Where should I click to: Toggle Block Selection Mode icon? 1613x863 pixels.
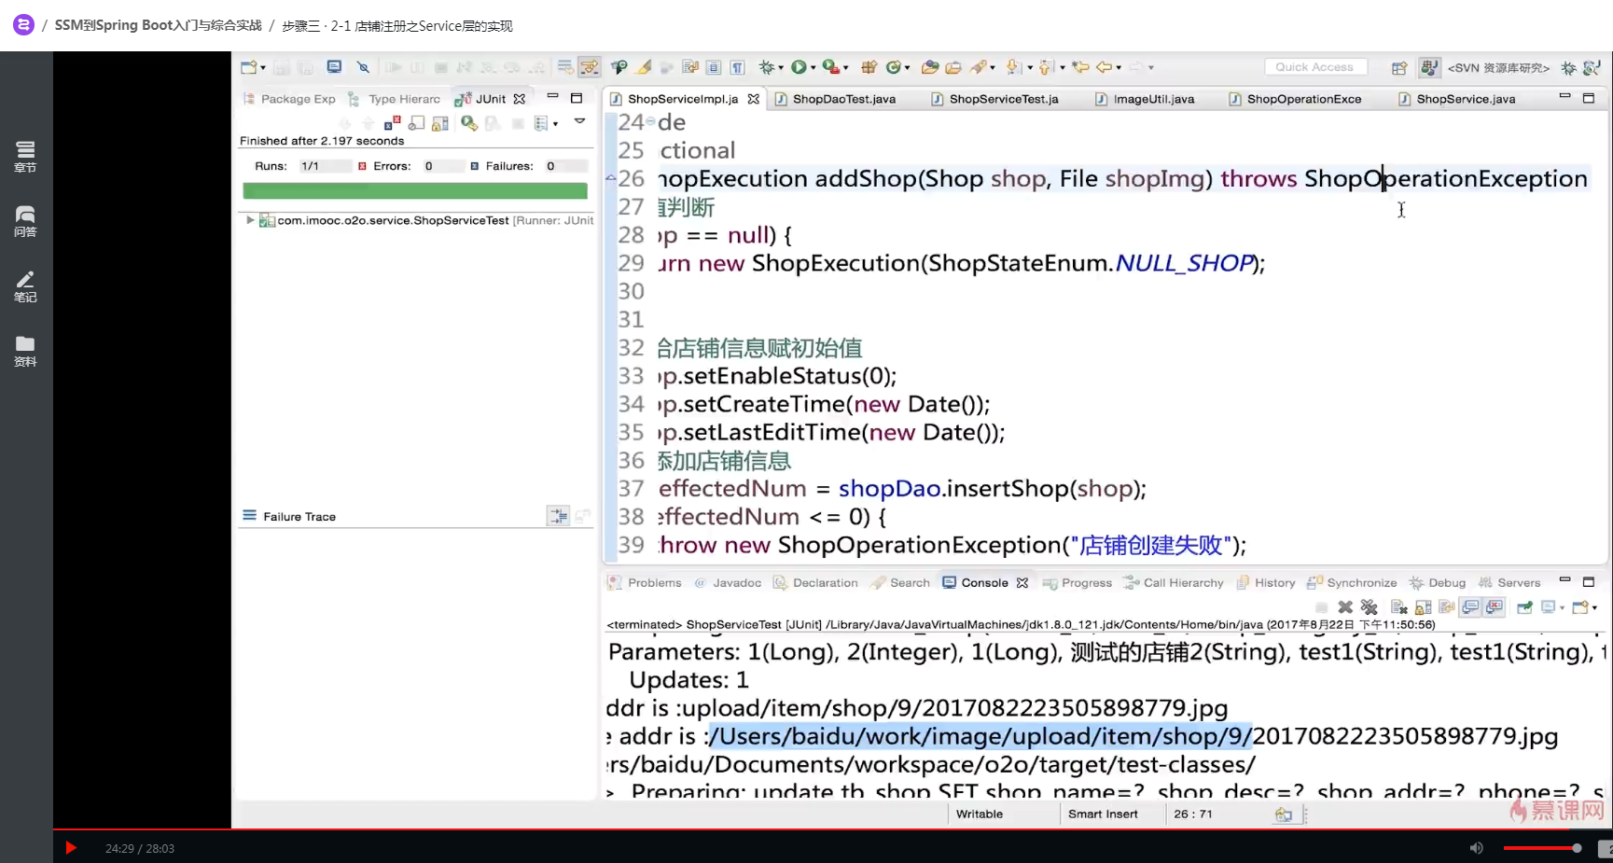[714, 67]
